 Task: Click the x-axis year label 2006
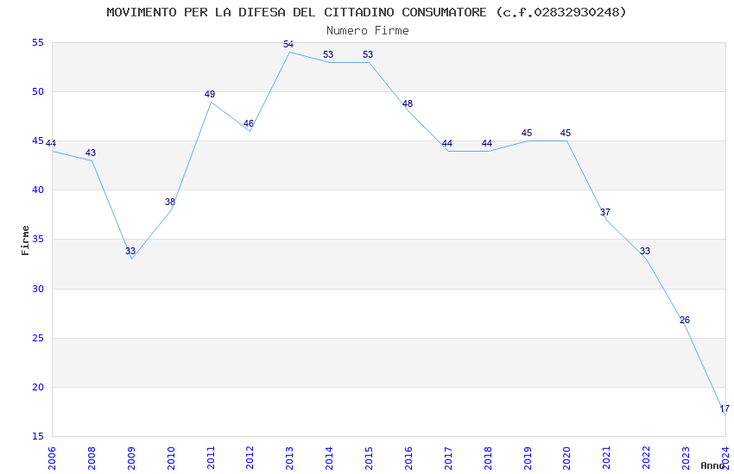(52, 457)
